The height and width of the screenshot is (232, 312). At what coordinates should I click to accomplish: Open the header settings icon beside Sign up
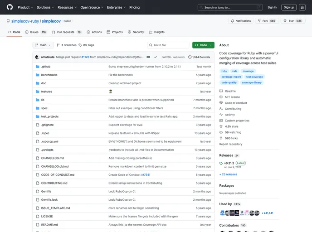click(302, 7)
